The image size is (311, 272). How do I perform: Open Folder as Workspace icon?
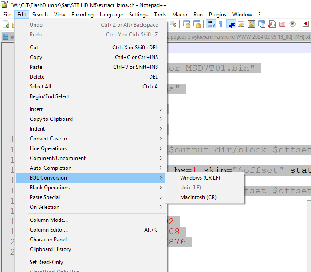(x=282, y=24)
